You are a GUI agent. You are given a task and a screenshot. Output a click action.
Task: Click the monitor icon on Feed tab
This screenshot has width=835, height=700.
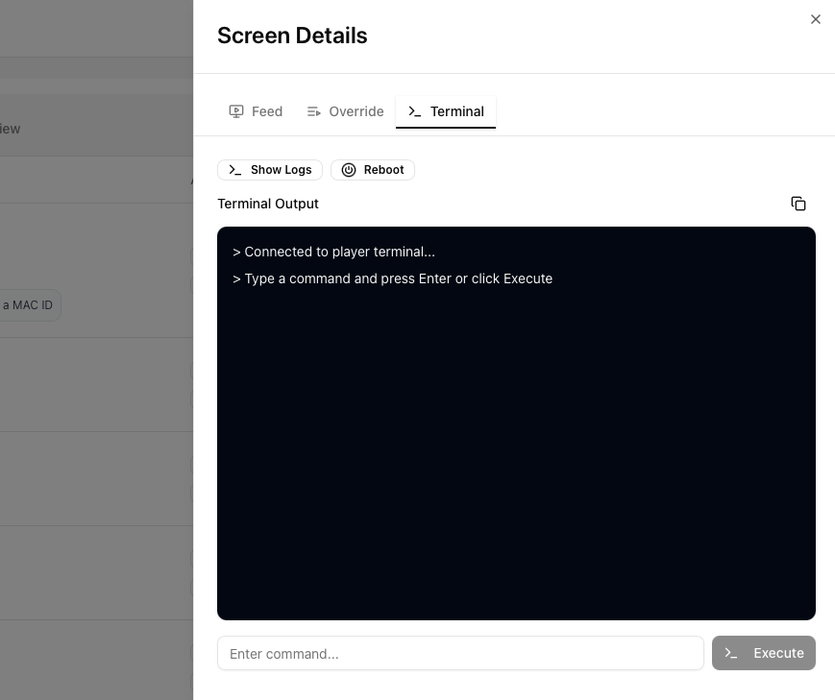(x=236, y=111)
